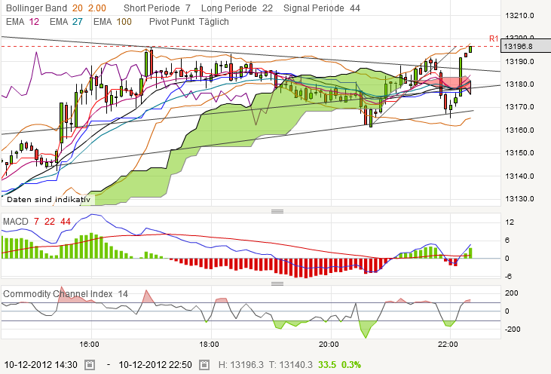Click the Signal Periode value 44

click(x=355, y=8)
